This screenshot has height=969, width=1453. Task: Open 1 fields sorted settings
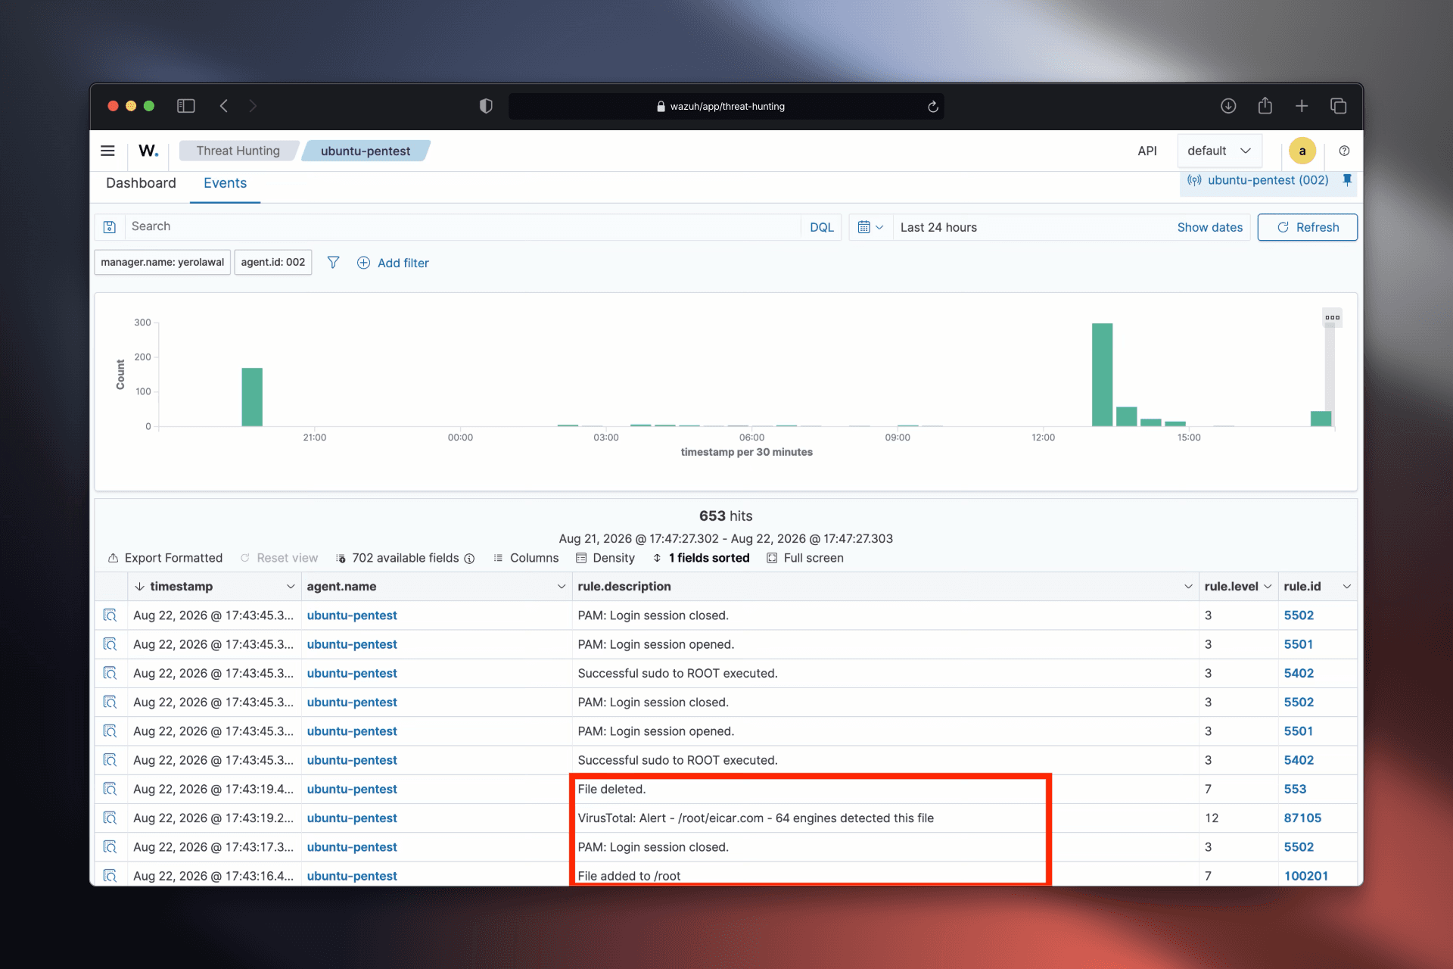701,558
